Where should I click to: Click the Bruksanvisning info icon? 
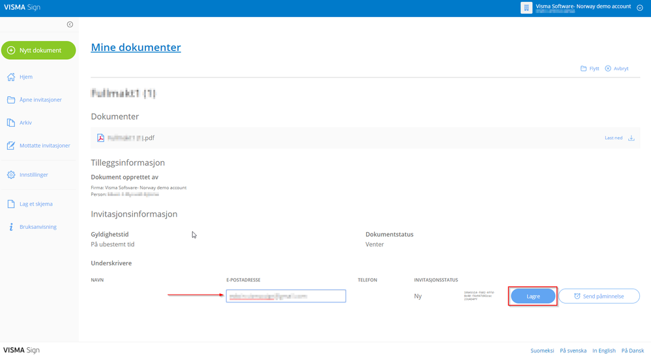(11, 227)
